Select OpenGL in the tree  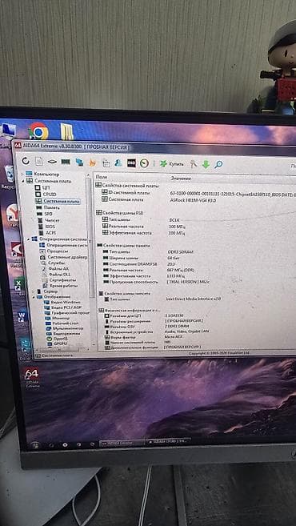click(x=58, y=339)
